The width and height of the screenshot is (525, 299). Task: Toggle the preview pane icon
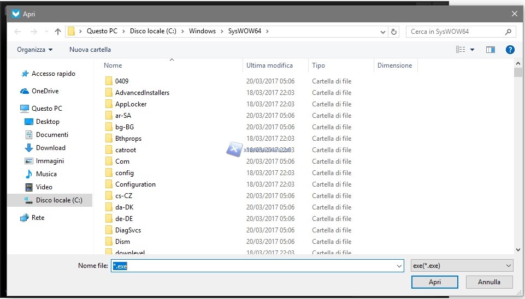pyautogui.click(x=490, y=50)
